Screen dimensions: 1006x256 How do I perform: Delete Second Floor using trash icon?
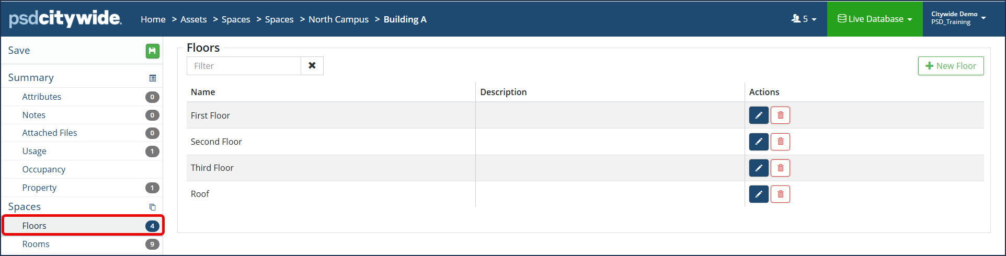(x=780, y=142)
